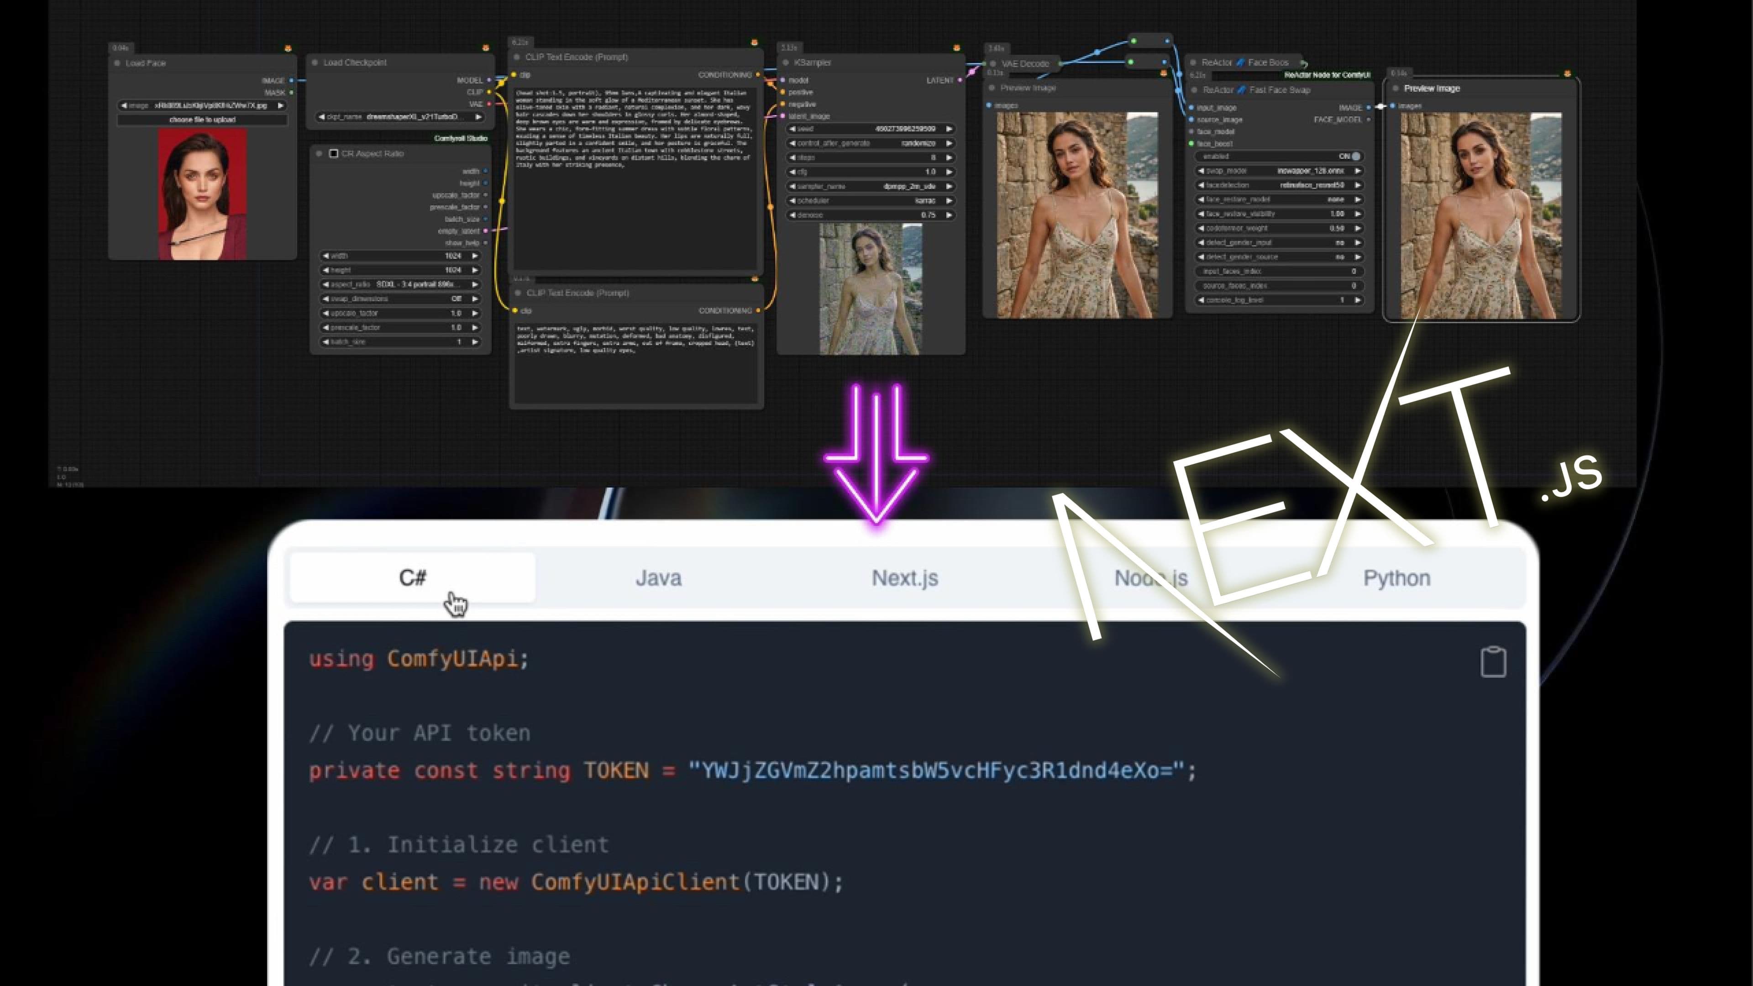Select the C# code tab
Viewport: 1753px width, 986px height.
tap(412, 578)
